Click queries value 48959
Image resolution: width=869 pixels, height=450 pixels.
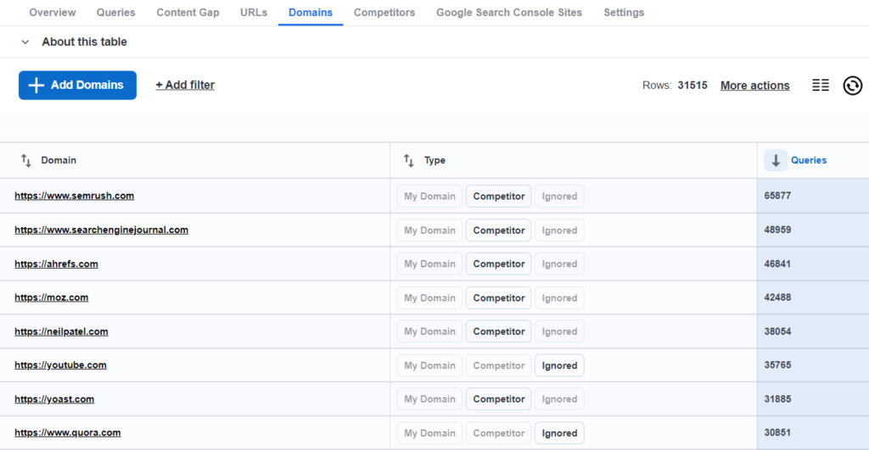point(777,230)
